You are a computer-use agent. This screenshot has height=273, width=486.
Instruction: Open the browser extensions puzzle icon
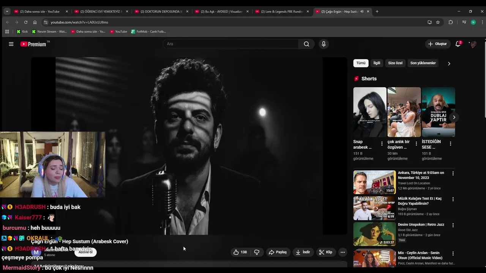(451, 22)
